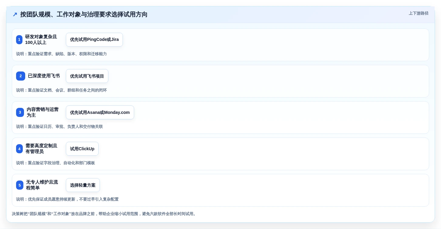
Task: Click the arrow icon beside the heading
Action: click(x=15, y=15)
